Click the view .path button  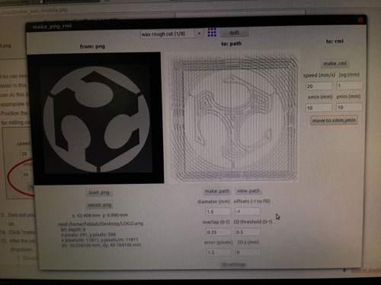click(248, 191)
